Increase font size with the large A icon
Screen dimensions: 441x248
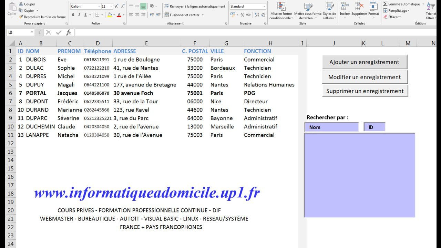click(x=117, y=6)
